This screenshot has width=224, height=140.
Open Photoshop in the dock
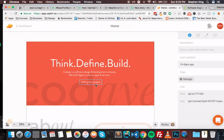point(176,134)
